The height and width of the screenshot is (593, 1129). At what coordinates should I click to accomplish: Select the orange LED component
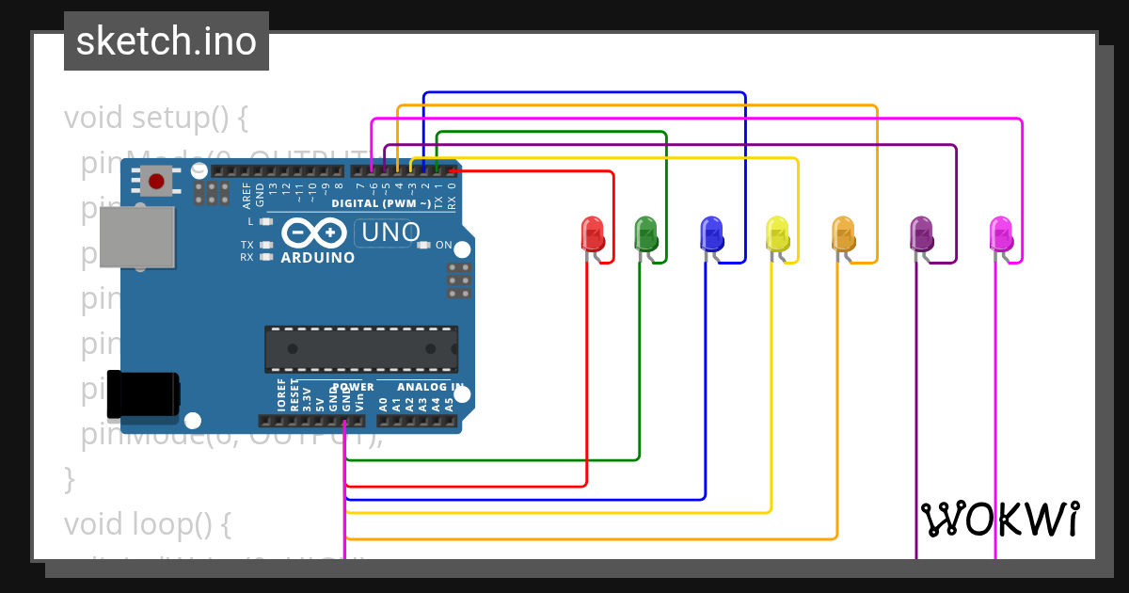(x=843, y=233)
